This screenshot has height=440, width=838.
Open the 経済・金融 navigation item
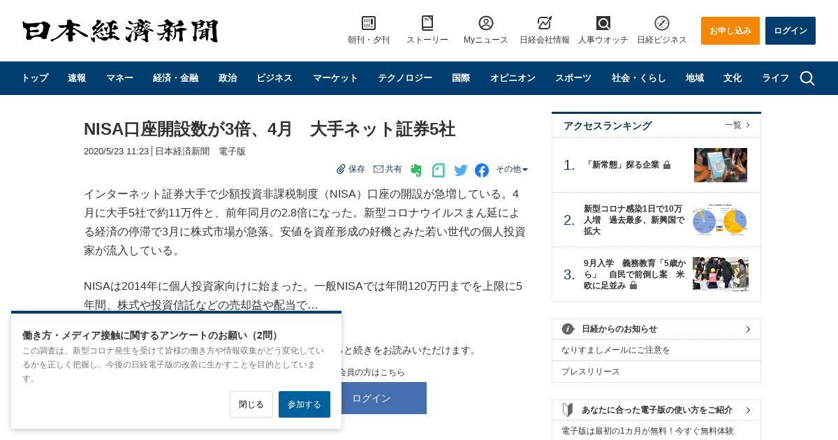coord(175,78)
